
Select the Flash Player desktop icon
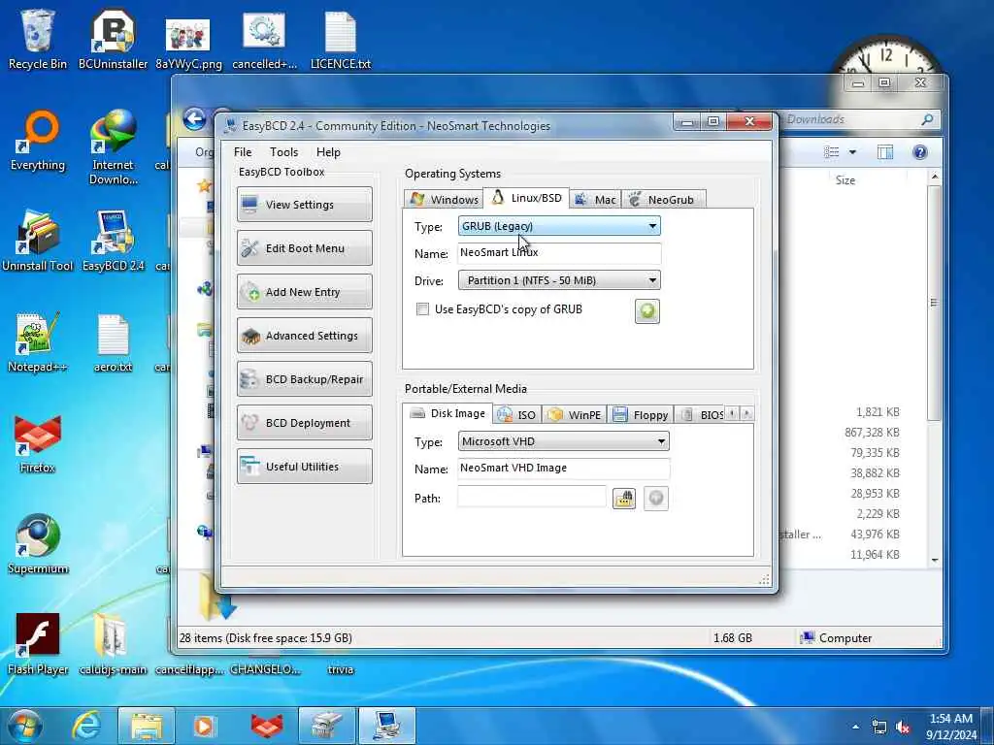[38, 645]
